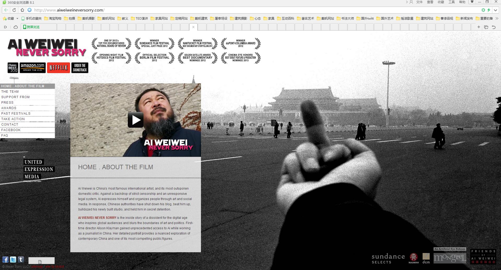Open a new tab with plus icon
The image size is (501, 270).
point(479,27)
